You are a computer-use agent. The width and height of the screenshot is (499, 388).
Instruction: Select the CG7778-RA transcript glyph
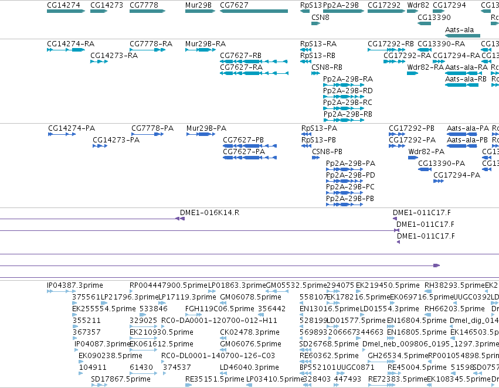[148, 50]
